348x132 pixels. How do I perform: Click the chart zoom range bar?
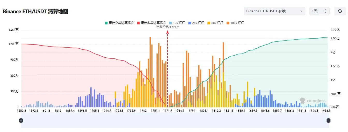click(175, 120)
